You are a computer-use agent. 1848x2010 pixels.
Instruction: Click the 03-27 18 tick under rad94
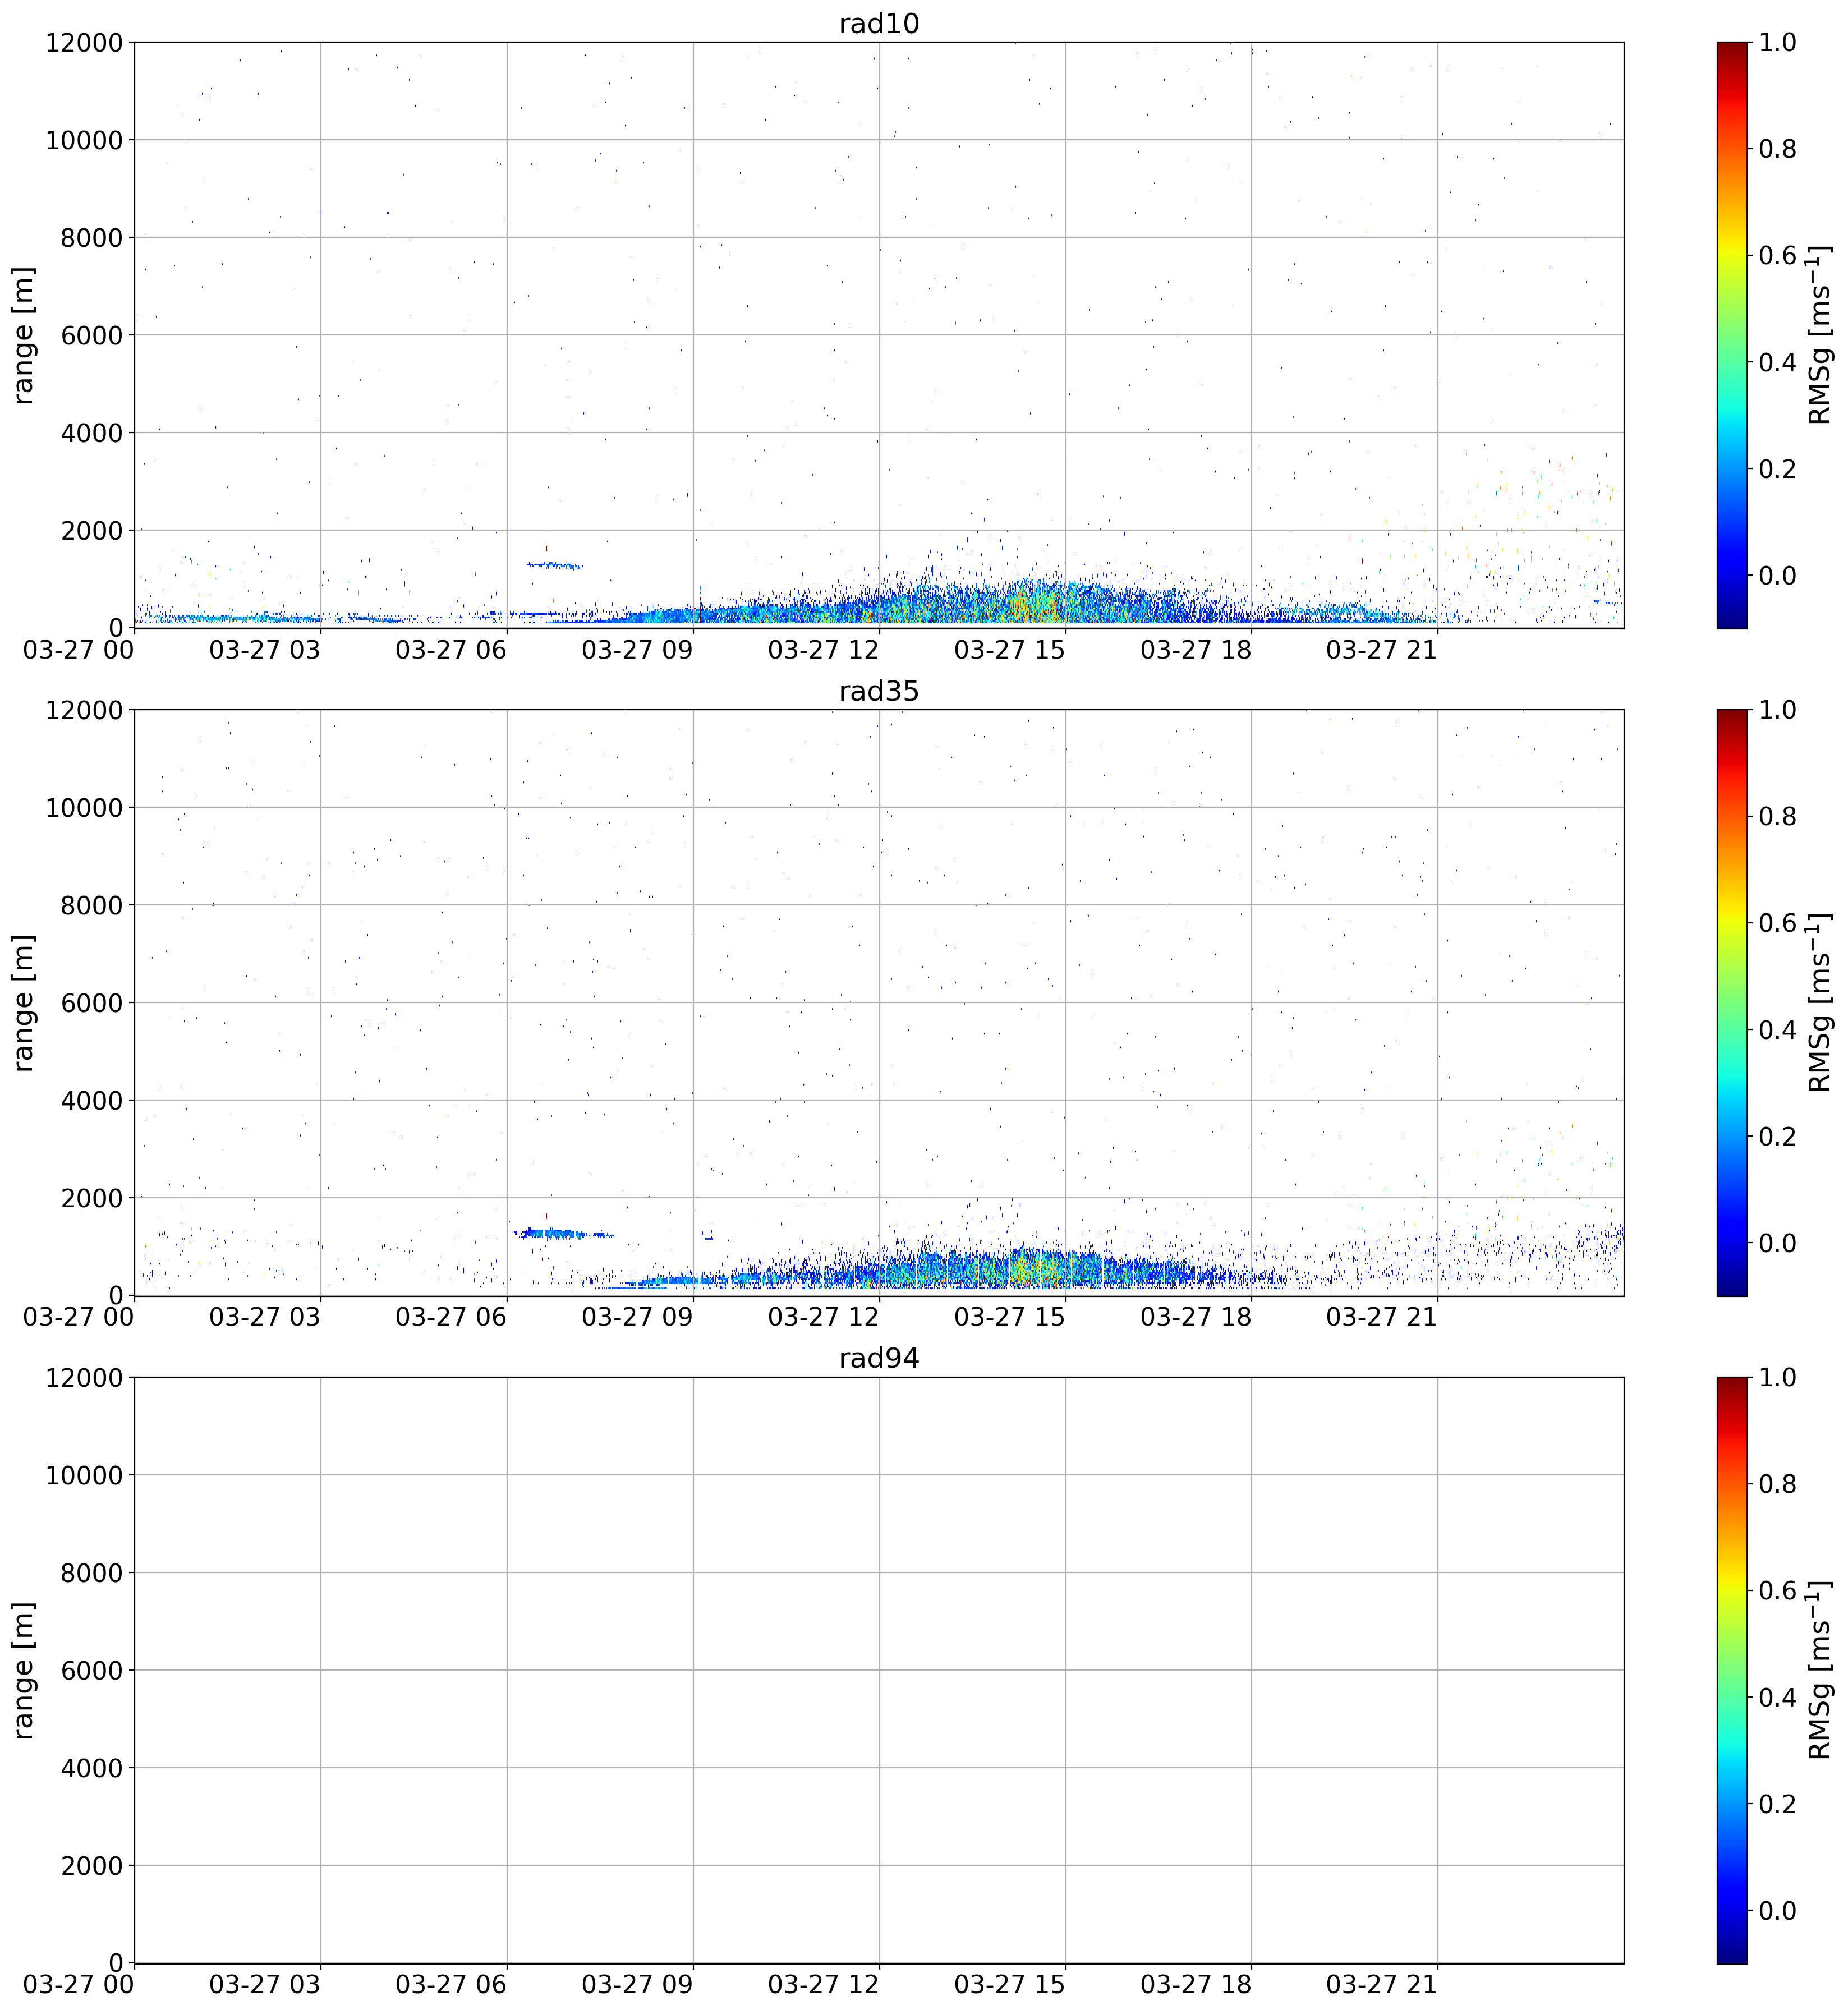point(1196,1985)
